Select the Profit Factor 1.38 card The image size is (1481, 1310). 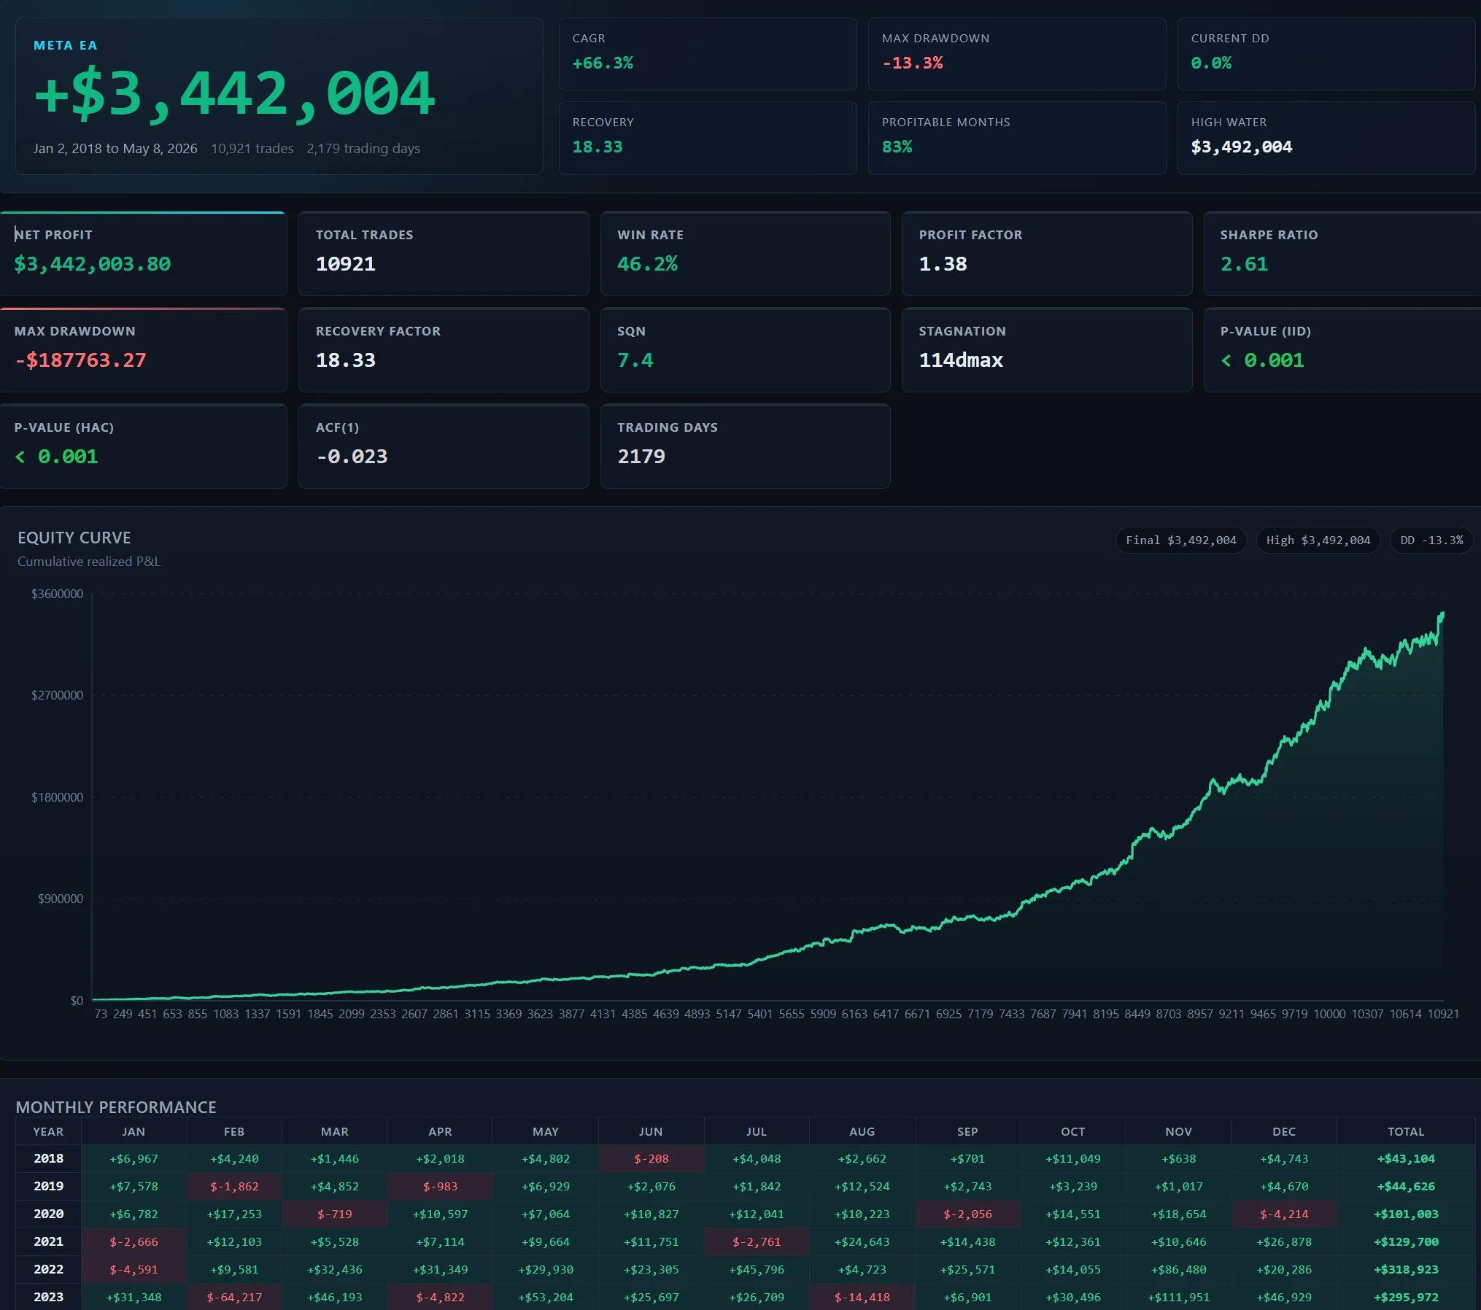(1047, 253)
